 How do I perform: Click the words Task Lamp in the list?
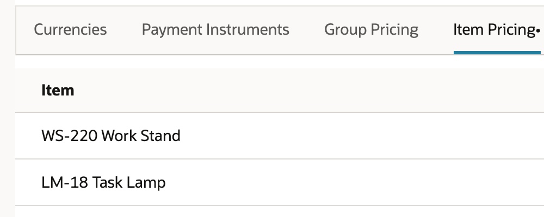129,182
